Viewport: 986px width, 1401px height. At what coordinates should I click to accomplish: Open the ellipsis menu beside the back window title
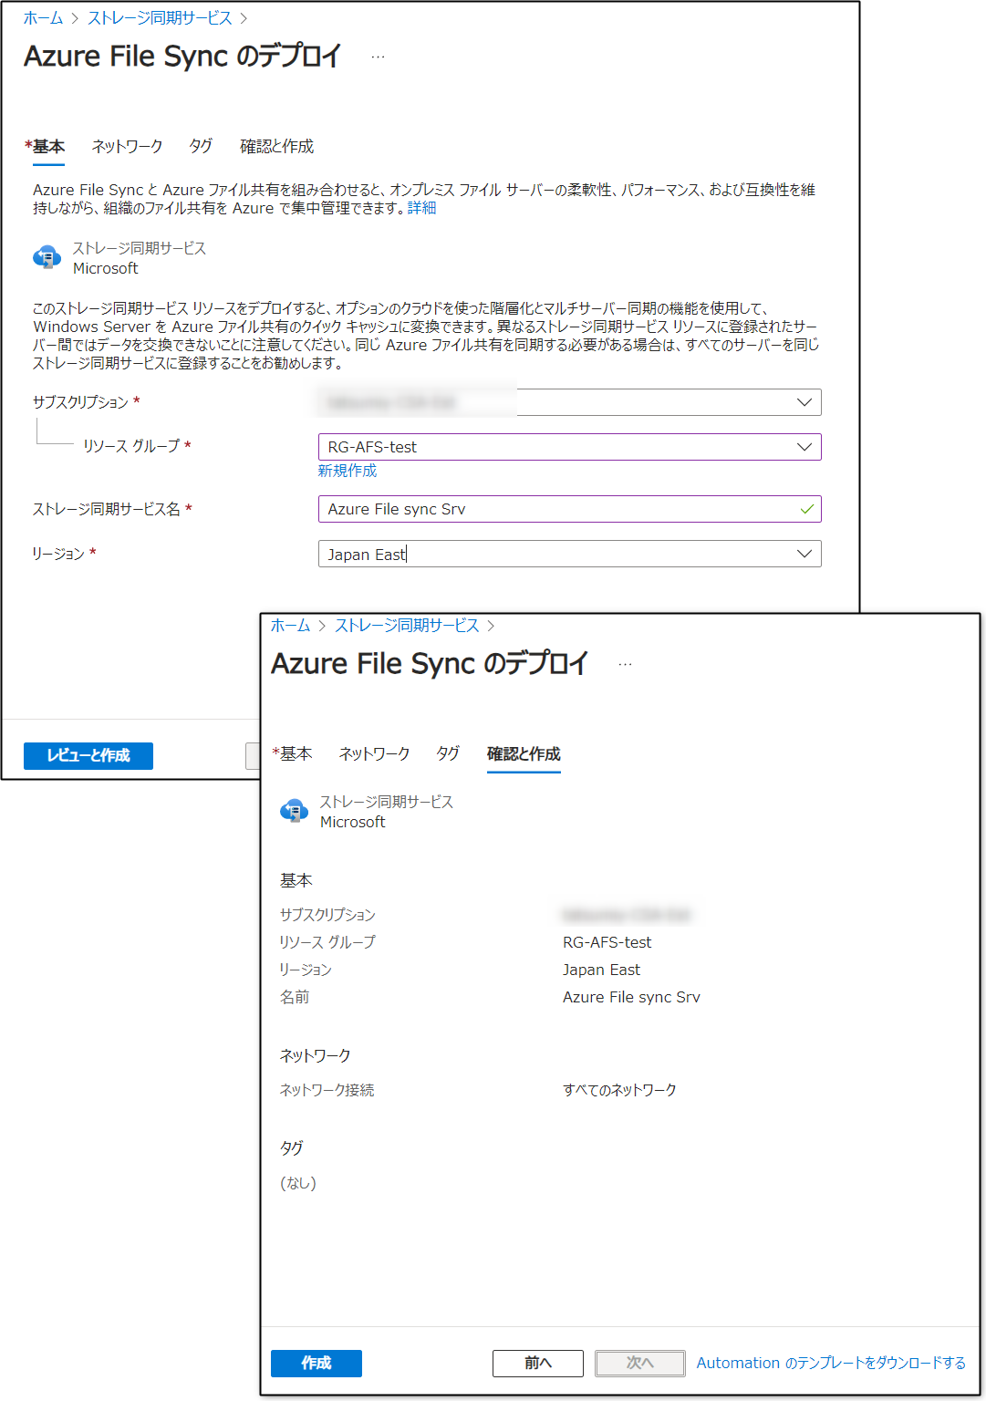point(378,57)
